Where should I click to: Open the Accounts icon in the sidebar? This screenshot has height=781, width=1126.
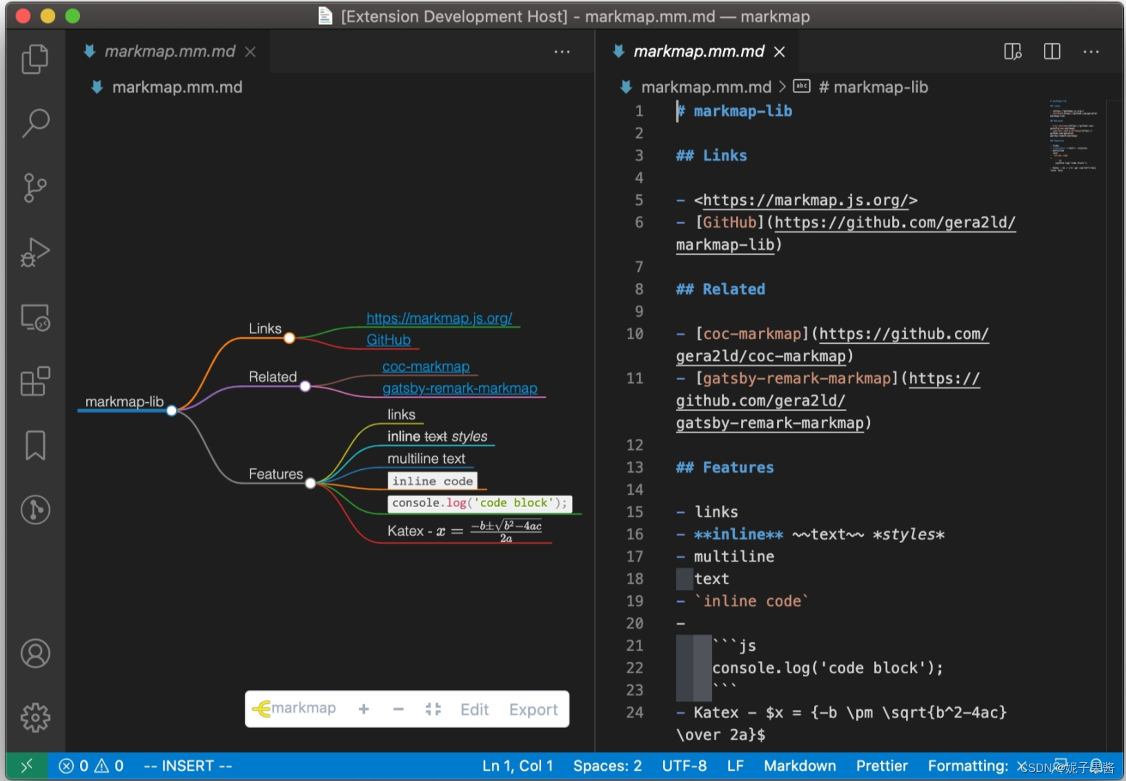pos(34,653)
